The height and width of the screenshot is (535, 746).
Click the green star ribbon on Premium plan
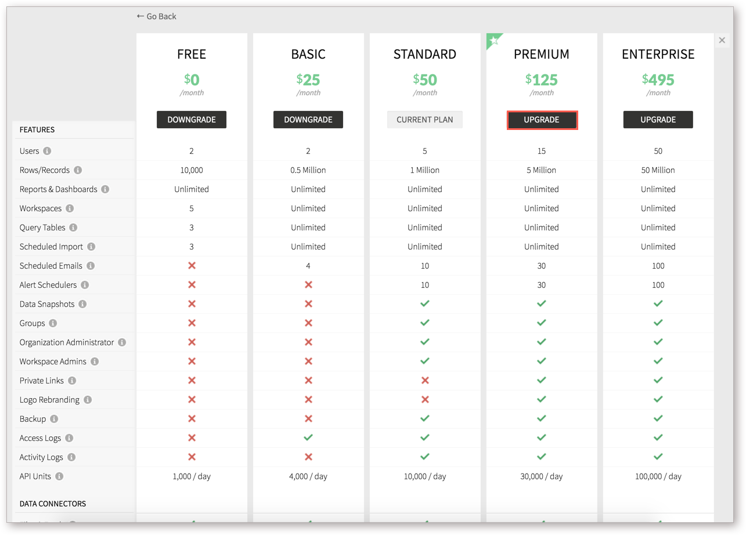[493, 40]
